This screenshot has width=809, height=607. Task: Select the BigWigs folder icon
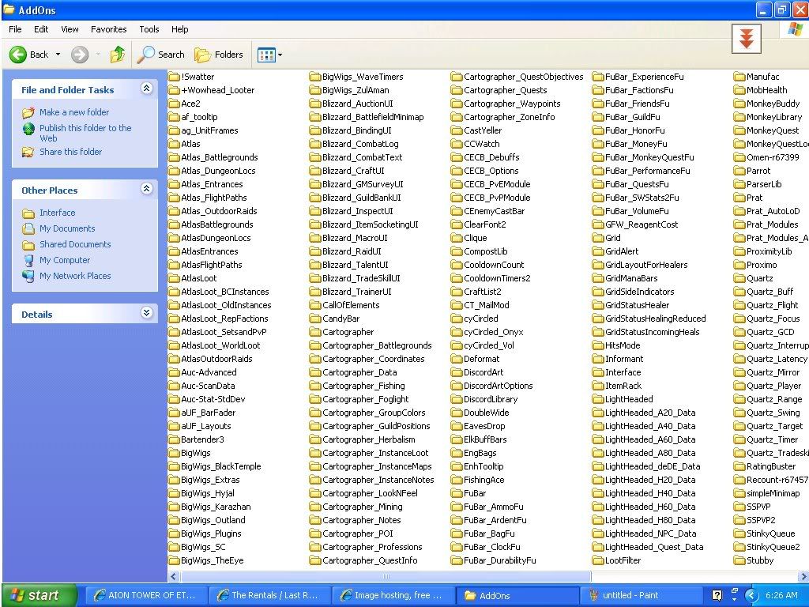(x=174, y=453)
